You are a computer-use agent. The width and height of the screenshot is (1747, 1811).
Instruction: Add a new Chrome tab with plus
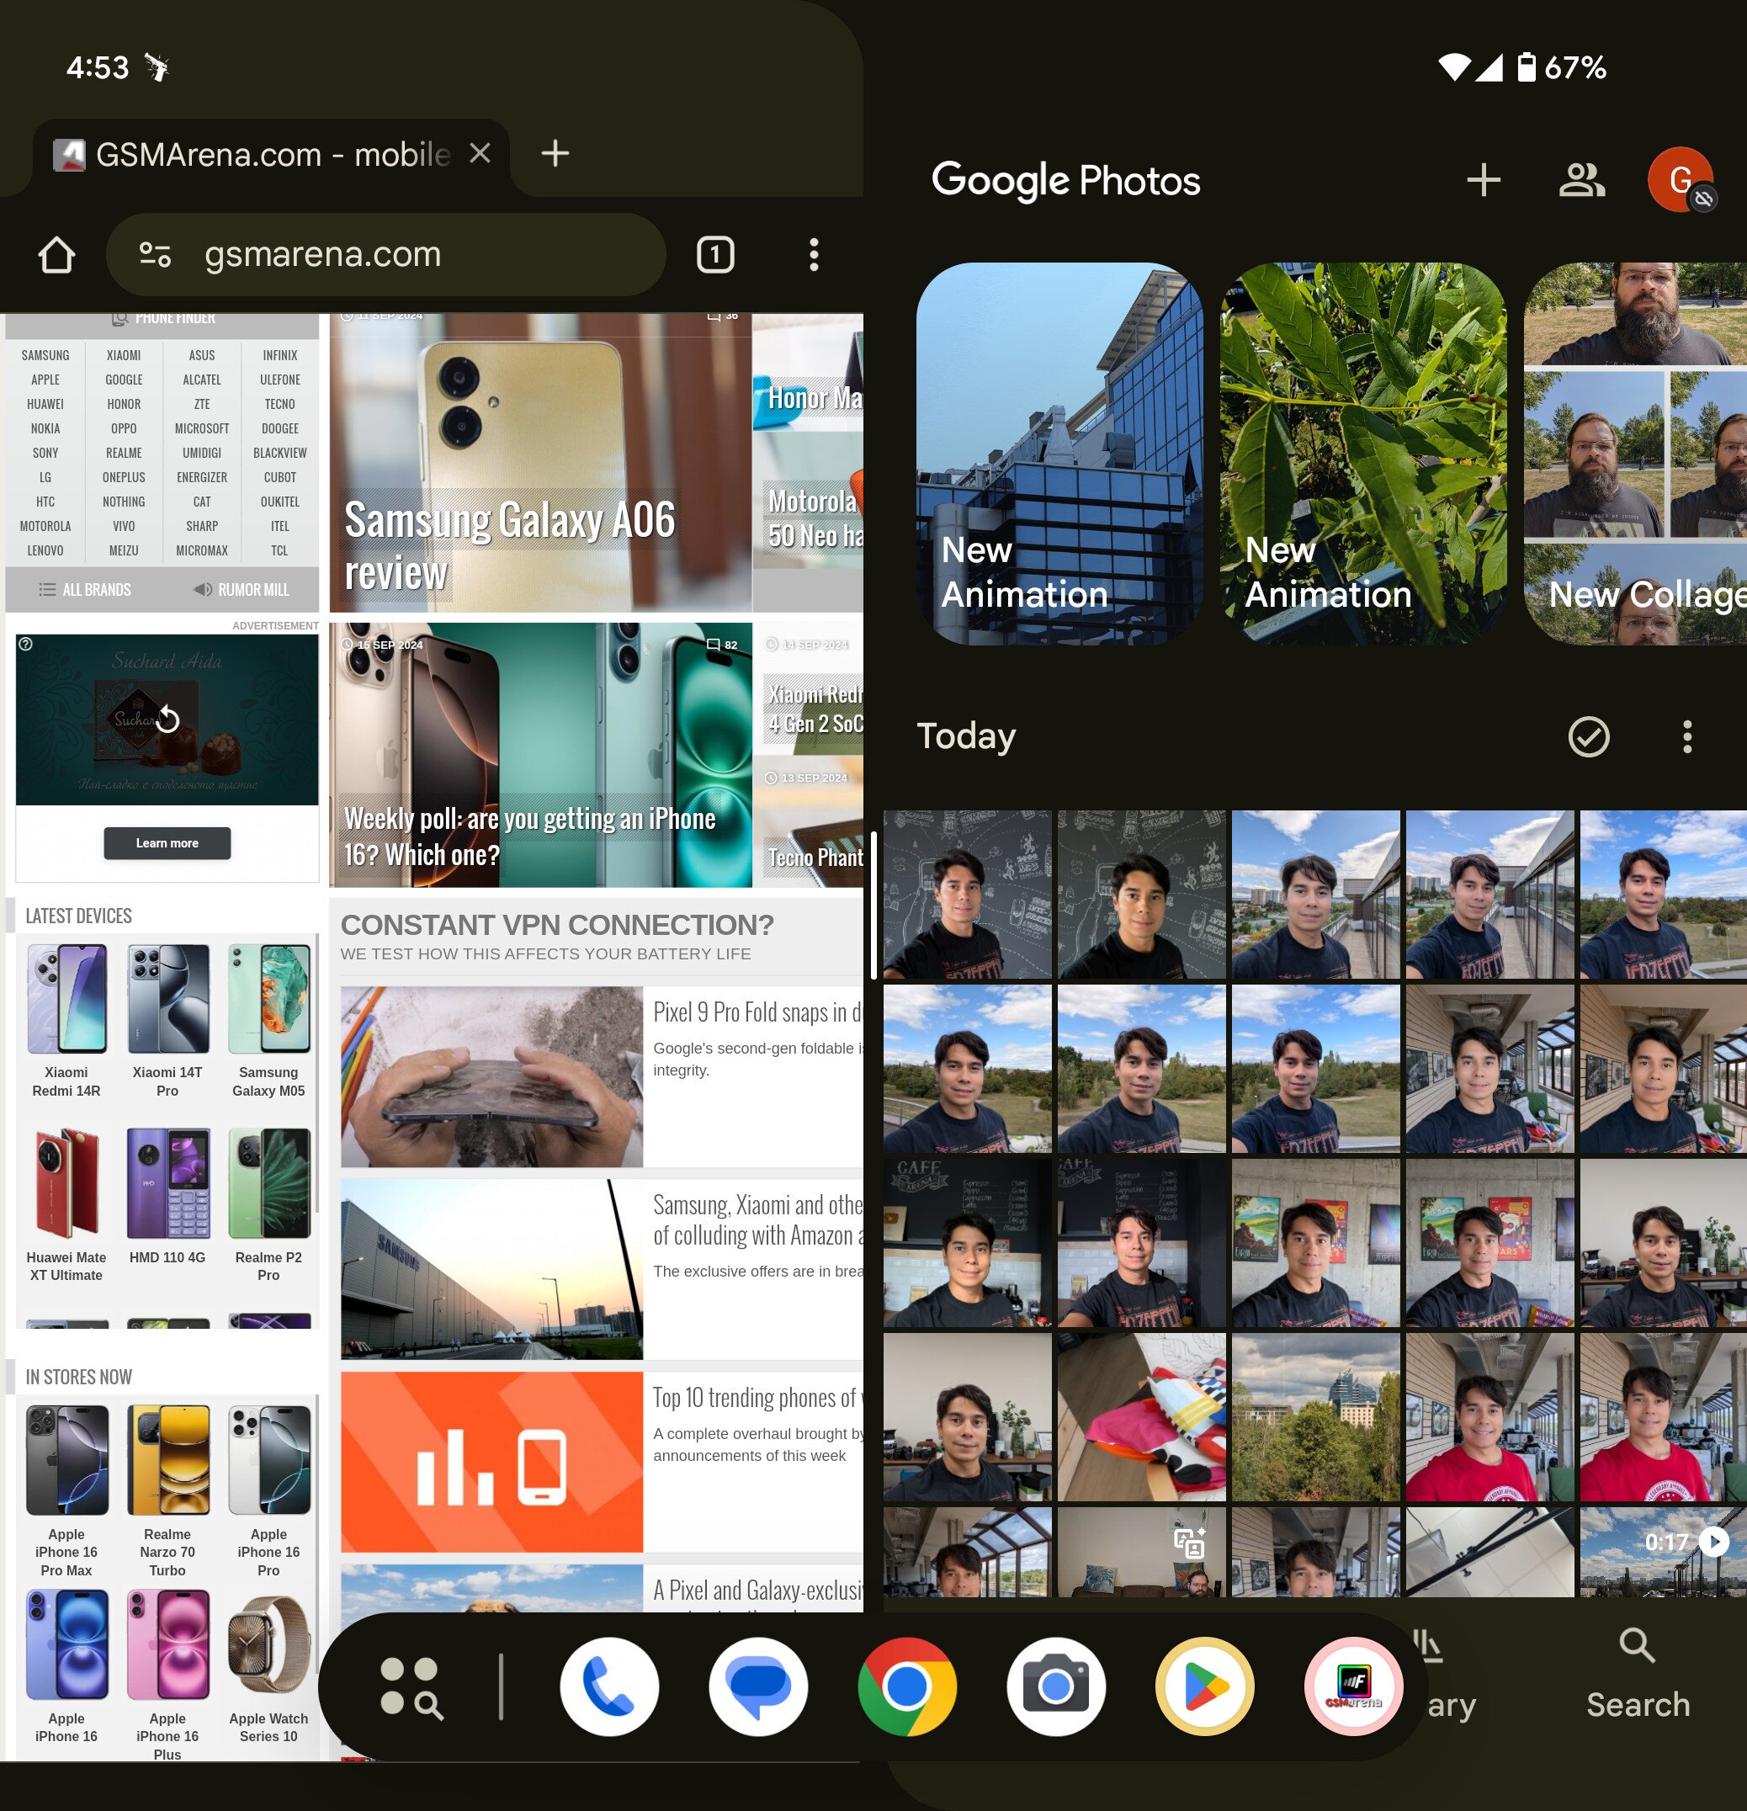(x=555, y=153)
